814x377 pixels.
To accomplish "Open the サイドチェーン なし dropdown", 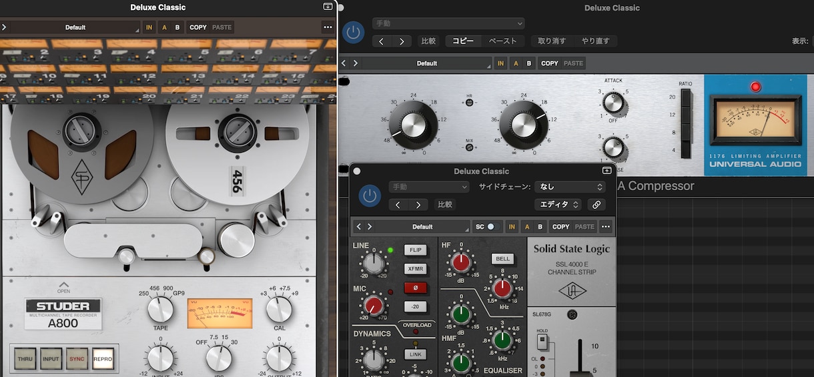I will (570, 187).
